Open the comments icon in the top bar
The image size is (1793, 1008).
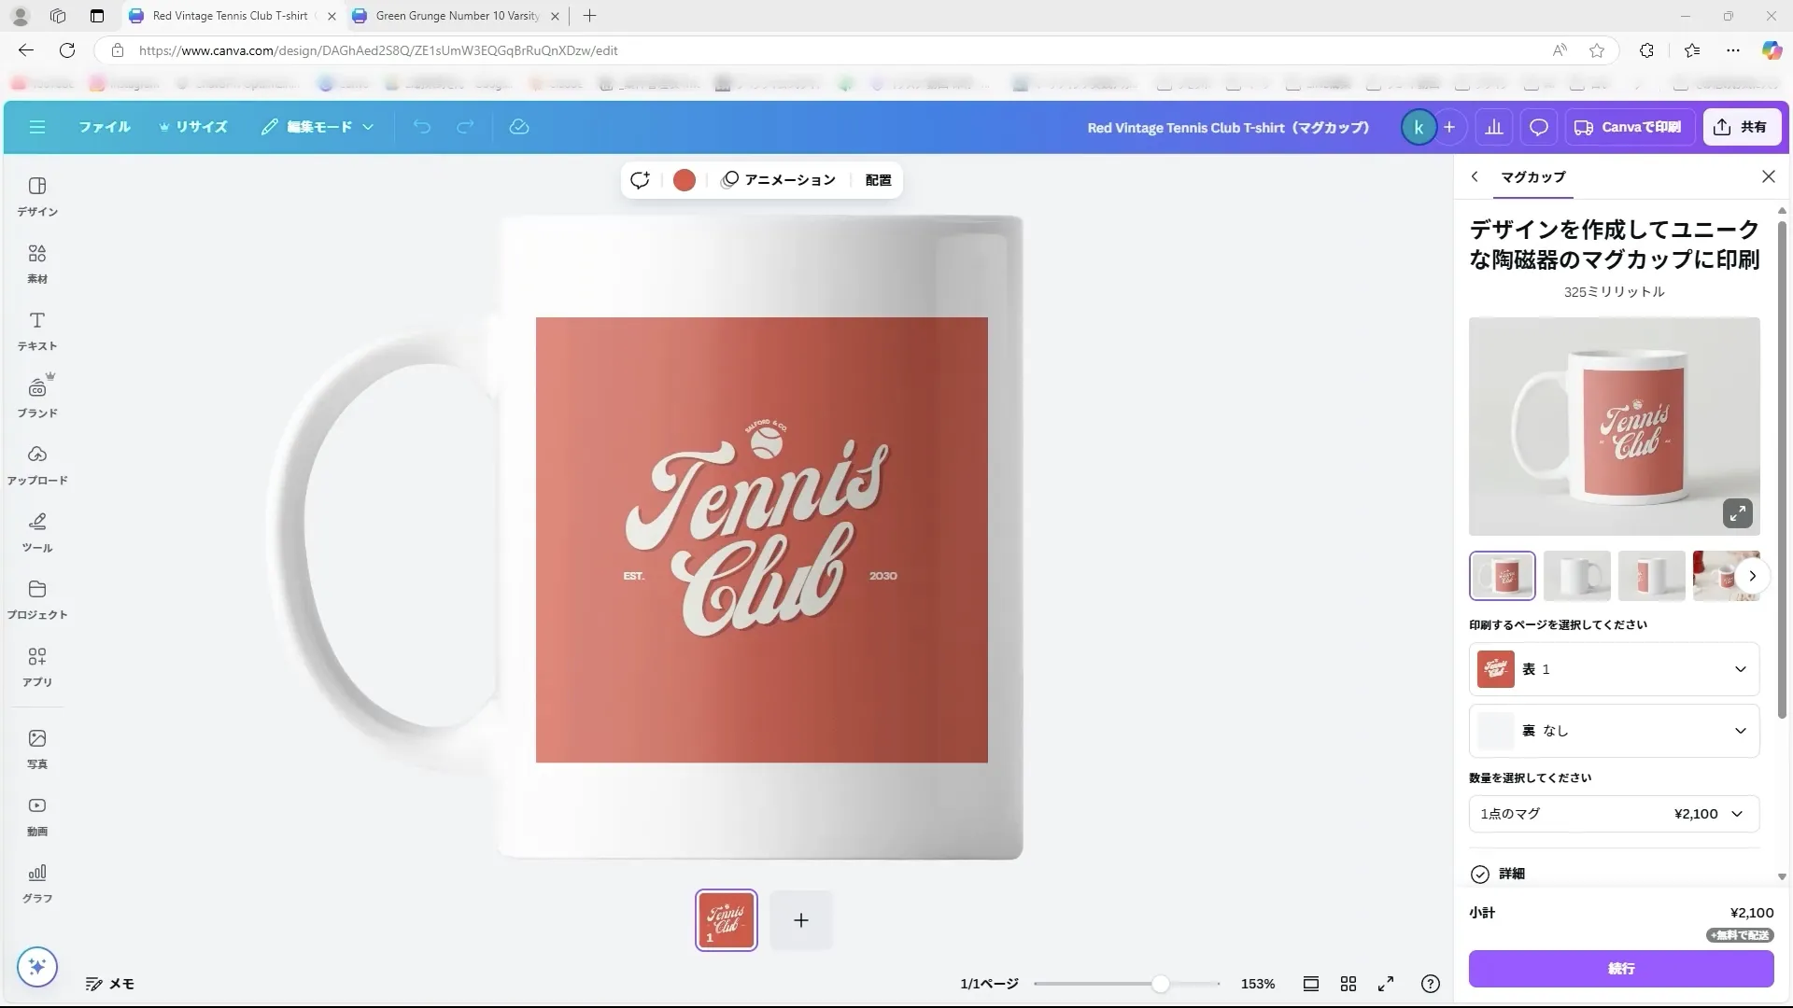click(1537, 127)
